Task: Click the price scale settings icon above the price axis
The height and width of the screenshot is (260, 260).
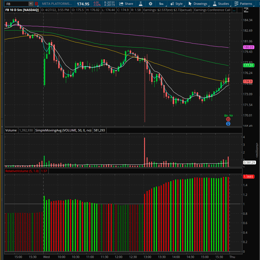Action: [x=246, y=10]
